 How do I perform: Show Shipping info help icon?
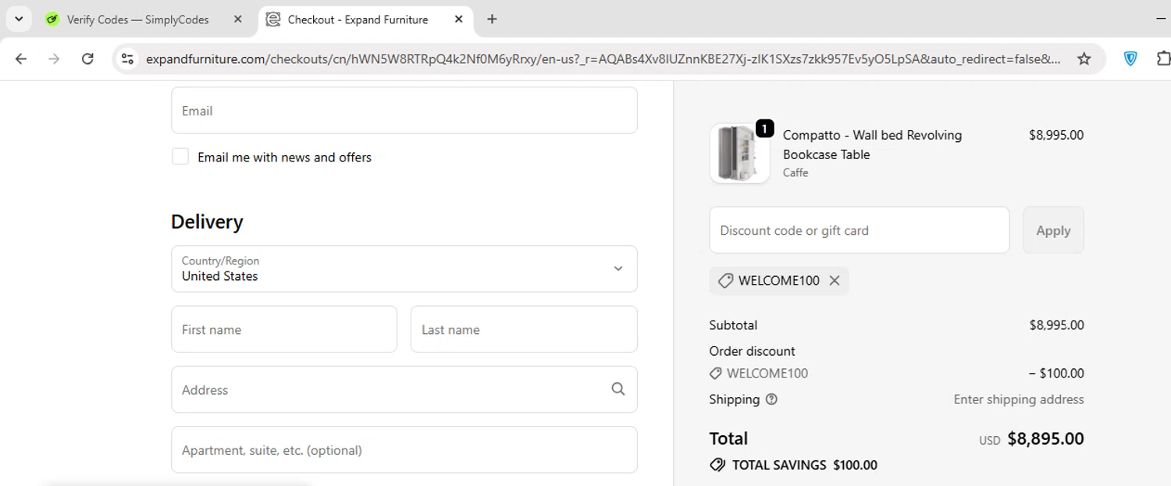tap(771, 399)
